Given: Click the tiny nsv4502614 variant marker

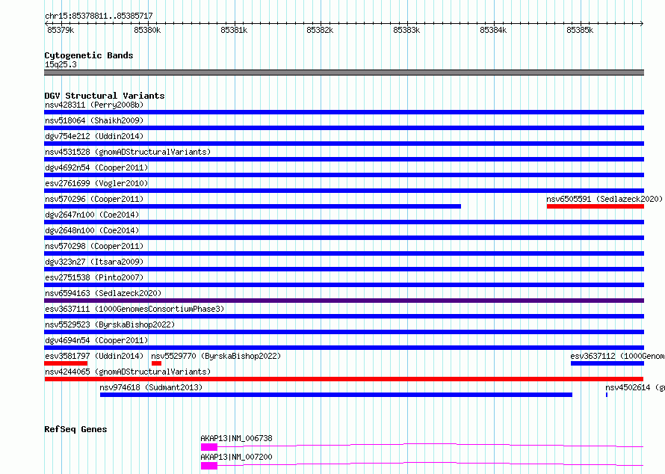Looking at the screenshot, I should click(607, 395).
